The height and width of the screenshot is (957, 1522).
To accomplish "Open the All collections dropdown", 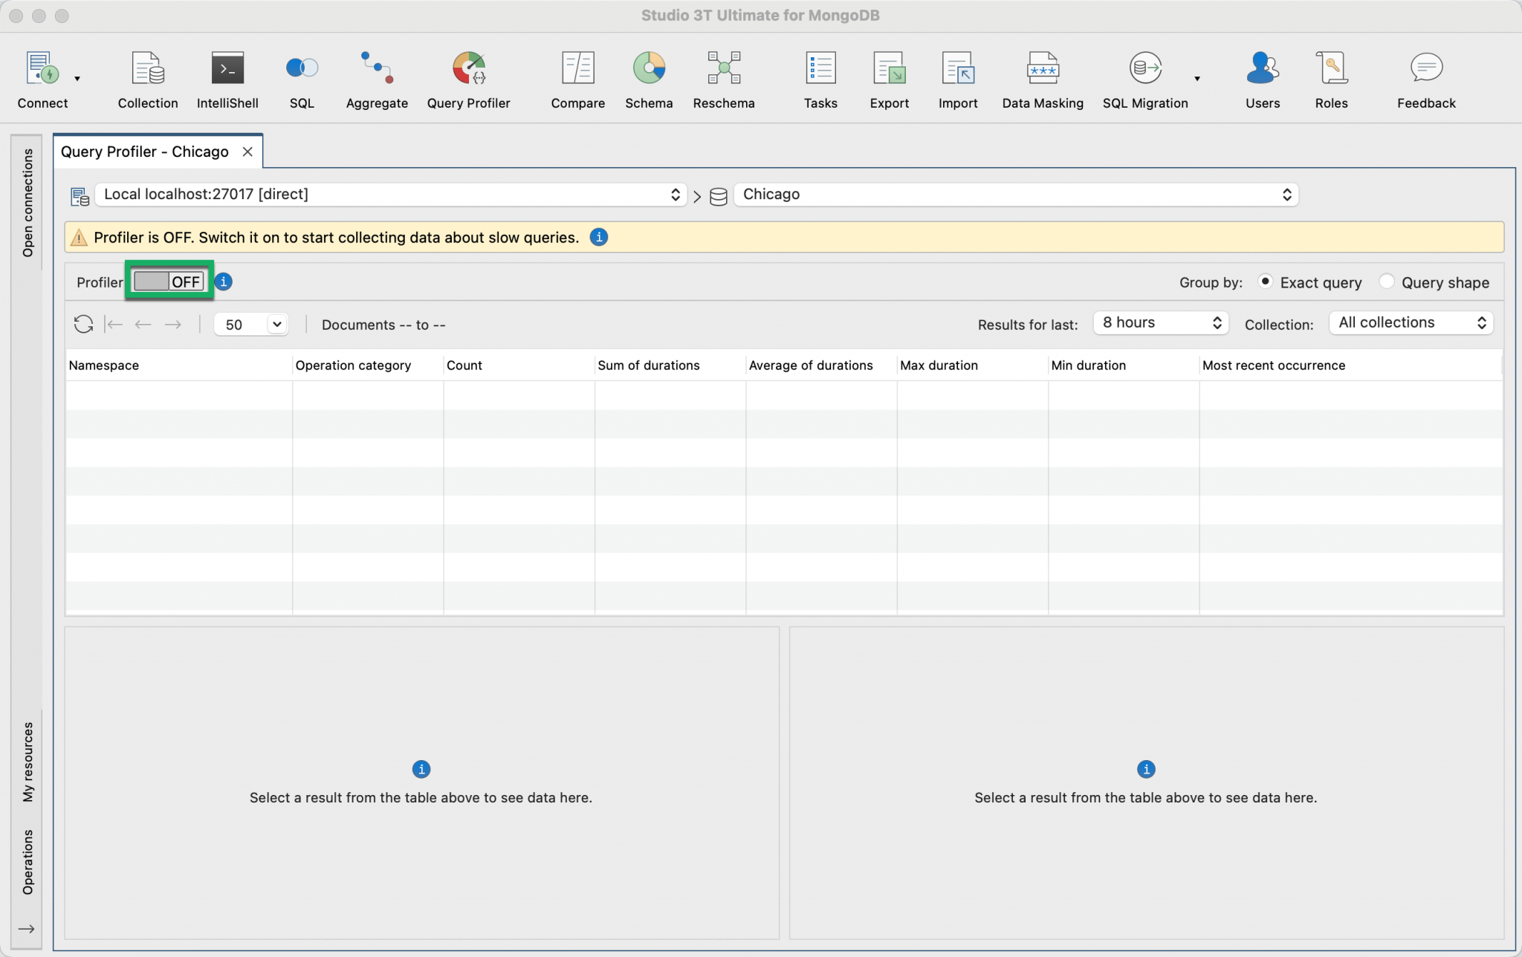I will point(1408,322).
